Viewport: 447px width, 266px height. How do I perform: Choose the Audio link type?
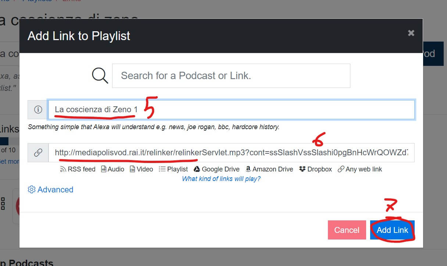[x=112, y=169]
